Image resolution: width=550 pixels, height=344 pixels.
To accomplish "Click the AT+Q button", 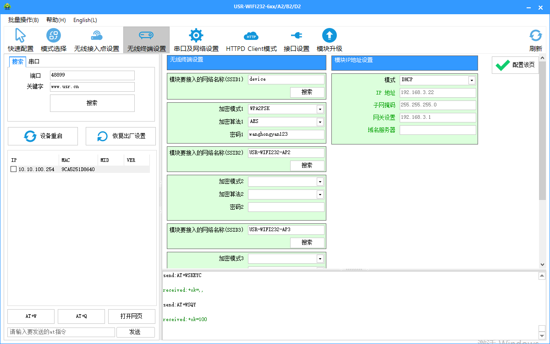I will pos(82,316).
